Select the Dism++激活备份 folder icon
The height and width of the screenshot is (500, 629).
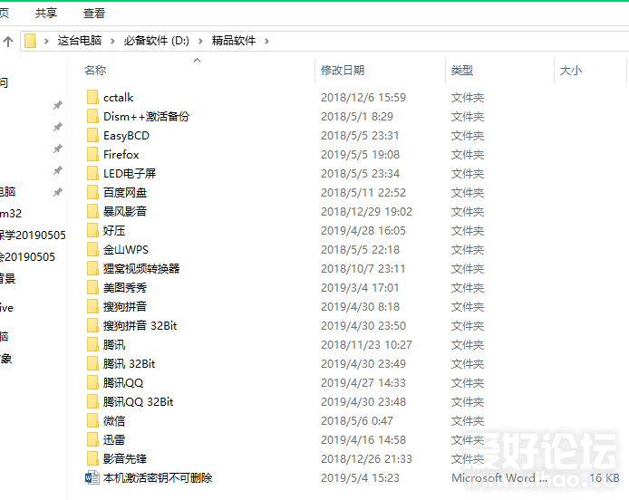(x=92, y=116)
